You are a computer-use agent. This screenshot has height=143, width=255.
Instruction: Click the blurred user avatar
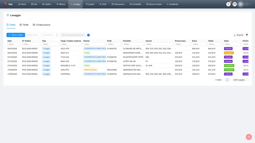coord(241,4)
